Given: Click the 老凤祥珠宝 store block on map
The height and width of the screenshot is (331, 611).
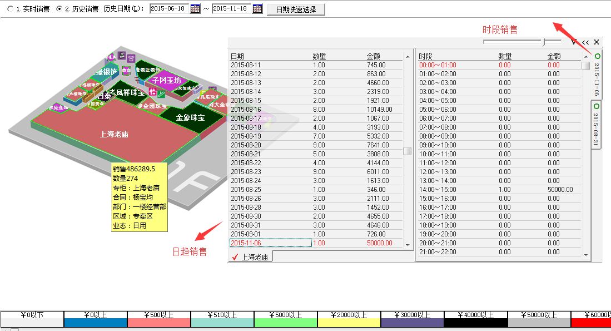Looking at the screenshot, I should click(x=127, y=92).
